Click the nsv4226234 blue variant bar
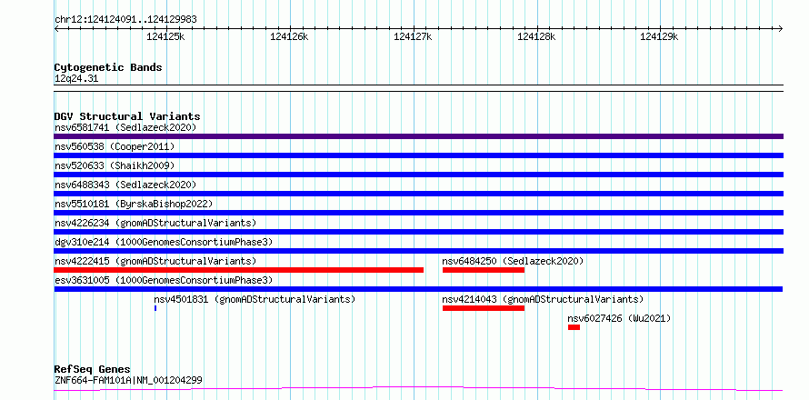The height and width of the screenshot is (400, 809). [x=418, y=232]
